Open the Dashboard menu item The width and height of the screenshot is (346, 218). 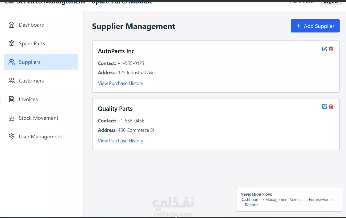click(32, 25)
